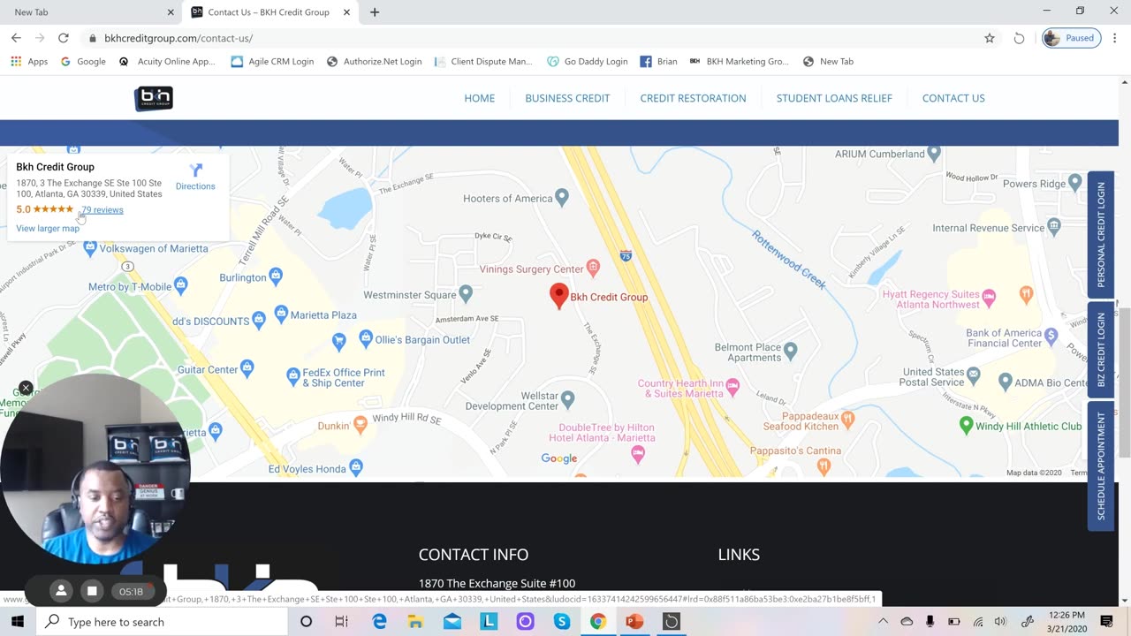This screenshot has width=1131, height=636.
Task: Show hidden system tray icons
Action: (883, 622)
